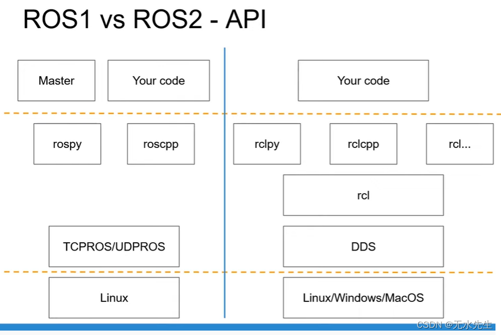Click the roscpp component box
Viewport: 501px width, 335px height.
161,144
